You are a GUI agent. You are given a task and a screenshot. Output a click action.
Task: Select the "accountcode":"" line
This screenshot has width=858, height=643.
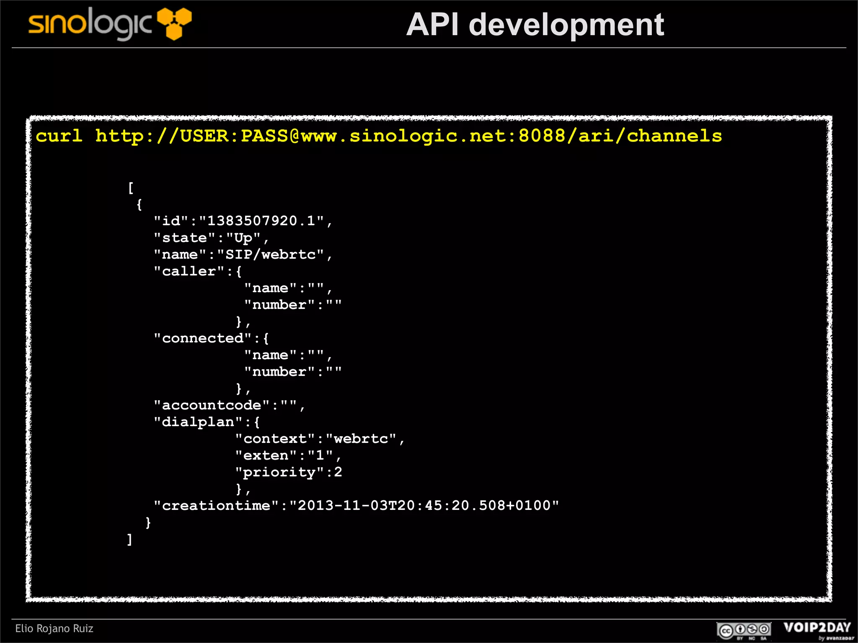point(230,405)
